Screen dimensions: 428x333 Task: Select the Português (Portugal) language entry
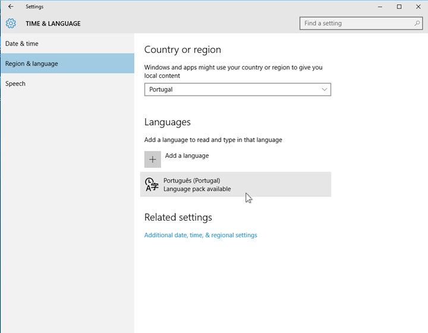click(235, 185)
